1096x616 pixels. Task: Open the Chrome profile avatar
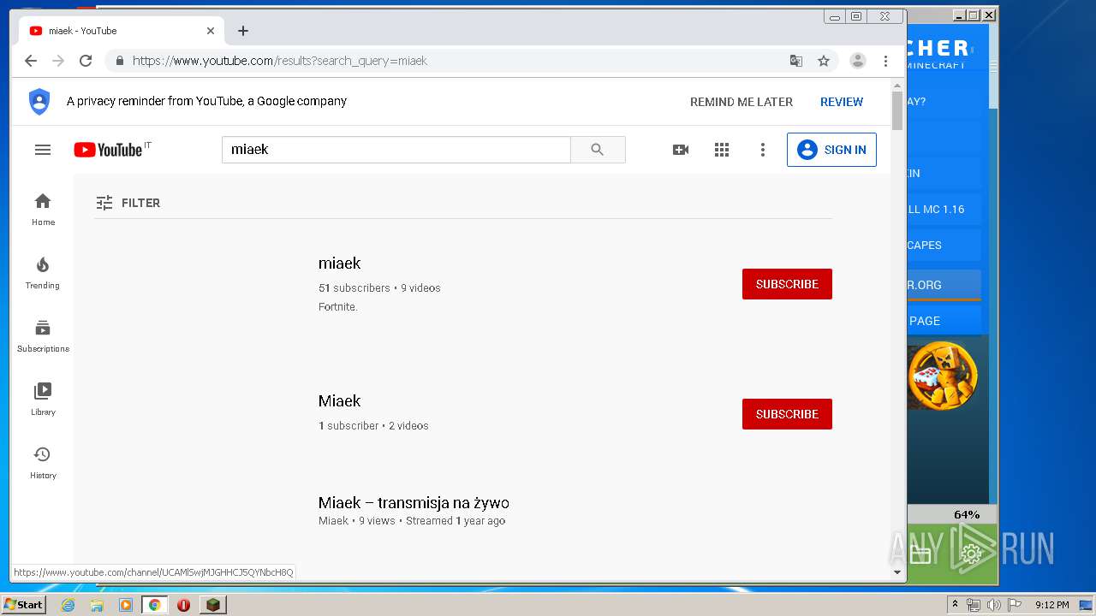857,61
